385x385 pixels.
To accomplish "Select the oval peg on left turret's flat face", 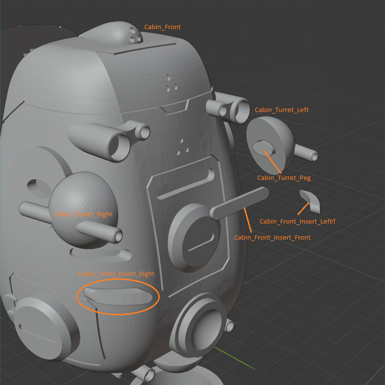I will [x=264, y=148].
